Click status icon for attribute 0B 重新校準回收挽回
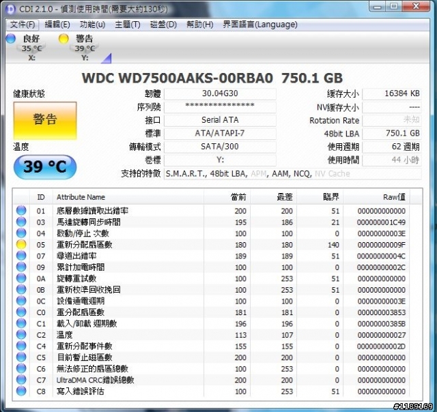437x412 pixels. pyautogui.click(x=21, y=289)
